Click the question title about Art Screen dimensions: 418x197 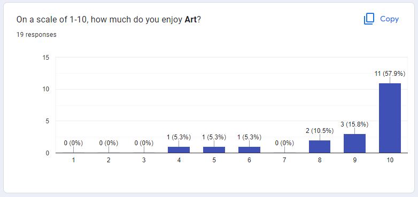[108, 19]
